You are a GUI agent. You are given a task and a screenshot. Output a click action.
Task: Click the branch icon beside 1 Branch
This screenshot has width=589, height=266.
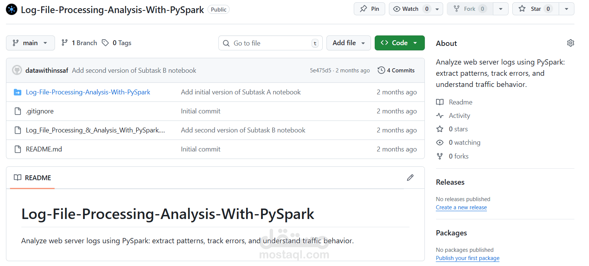(x=65, y=43)
